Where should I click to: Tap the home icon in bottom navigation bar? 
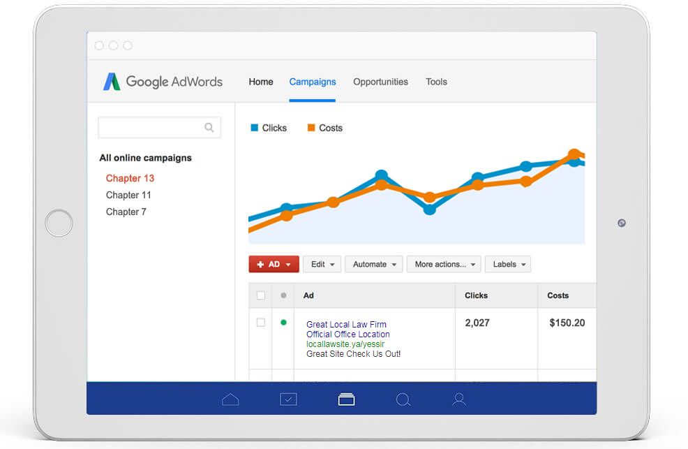pos(230,399)
